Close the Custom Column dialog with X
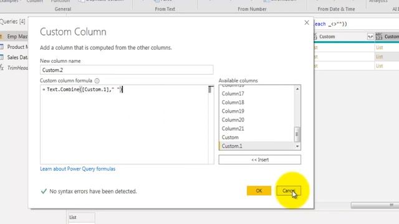 tap(307, 22)
